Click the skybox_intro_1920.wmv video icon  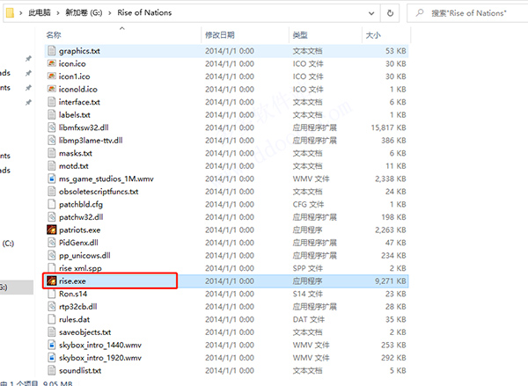click(52, 357)
